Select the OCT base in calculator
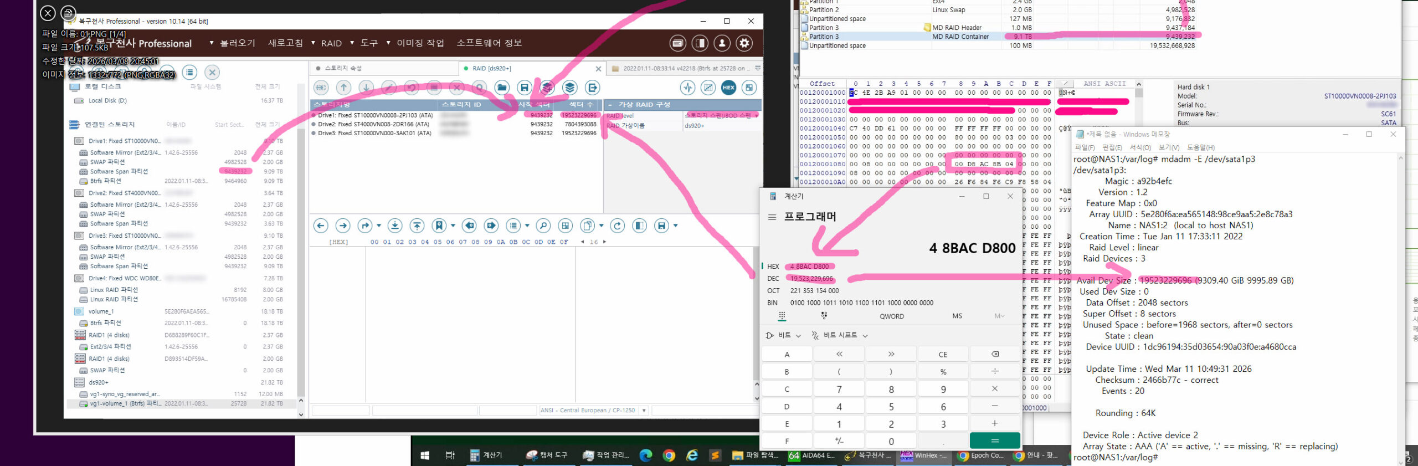1418x466 pixels. [x=773, y=291]
